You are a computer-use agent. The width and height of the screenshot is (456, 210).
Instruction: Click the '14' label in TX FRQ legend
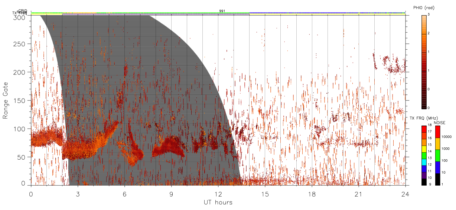430,151
